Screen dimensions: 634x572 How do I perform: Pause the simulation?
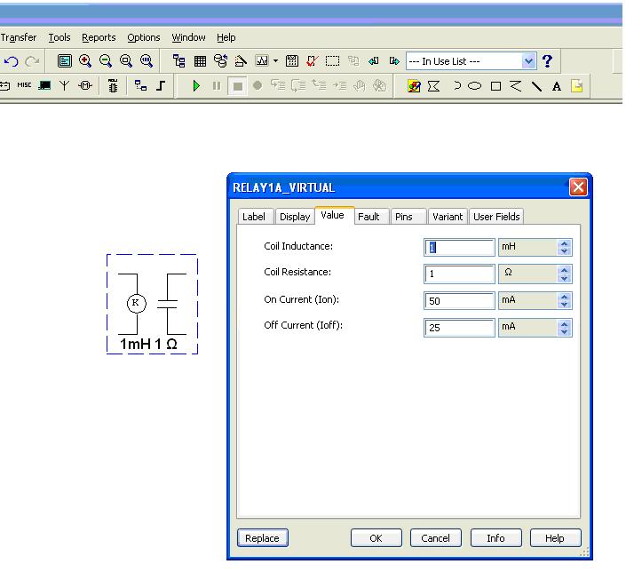(217, 86)
